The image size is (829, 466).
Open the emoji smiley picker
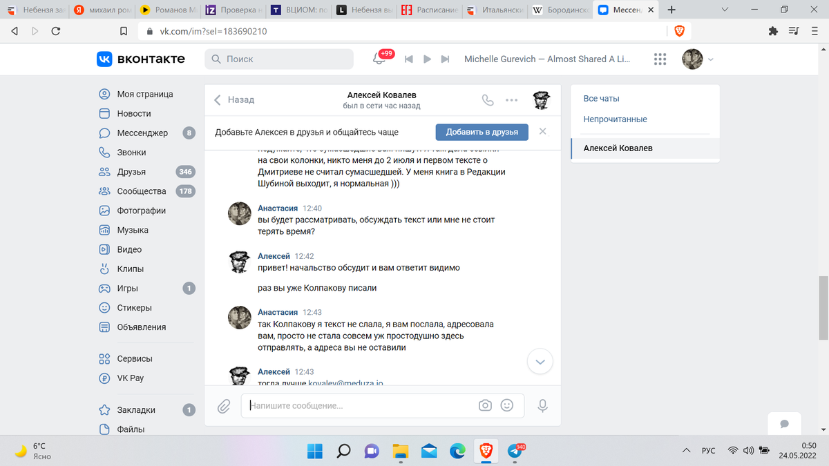pyautogui.click(x=507, y=406)
